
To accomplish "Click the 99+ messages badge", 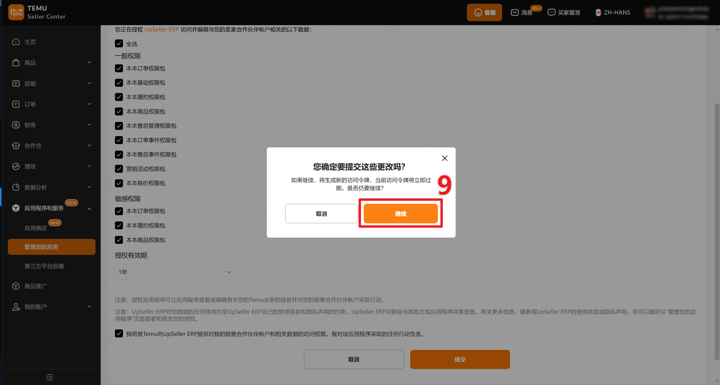I will tap(536, 8).
